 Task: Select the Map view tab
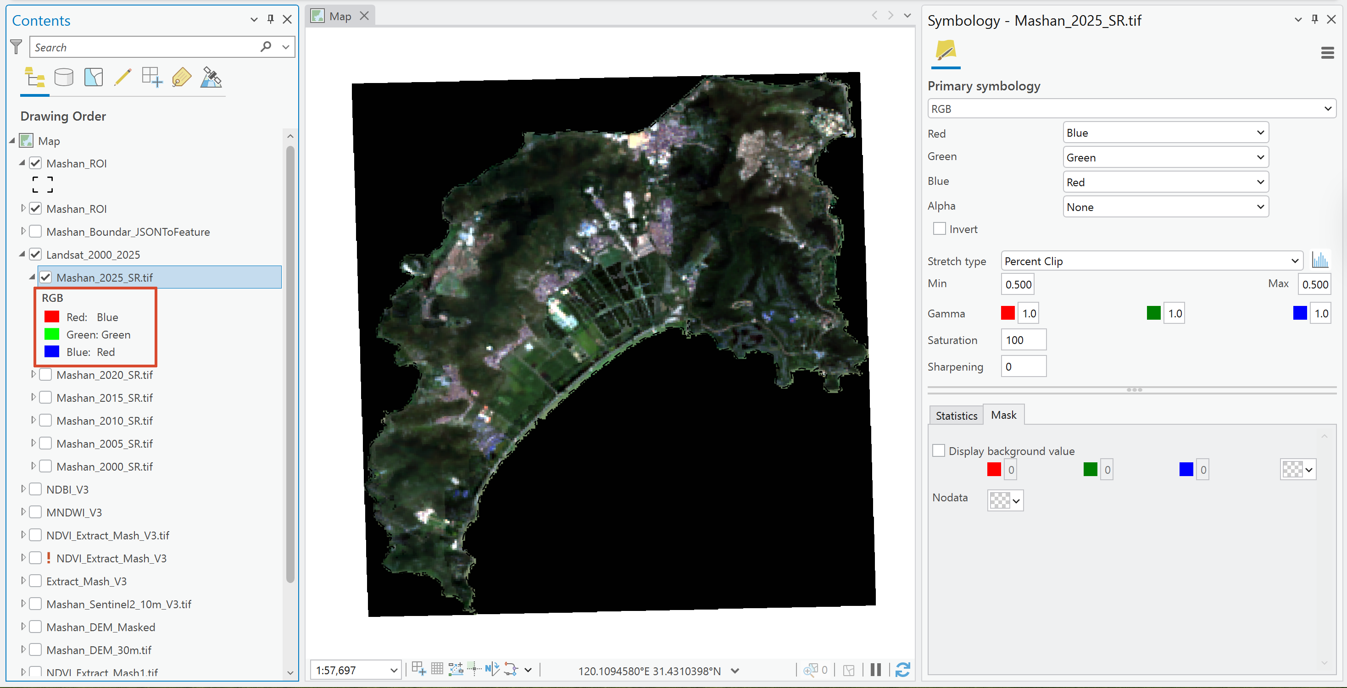[340, 16]
